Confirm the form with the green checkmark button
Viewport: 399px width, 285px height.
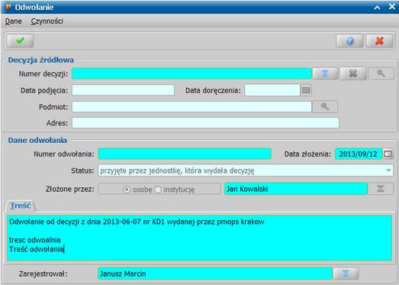tap(20, 40)
